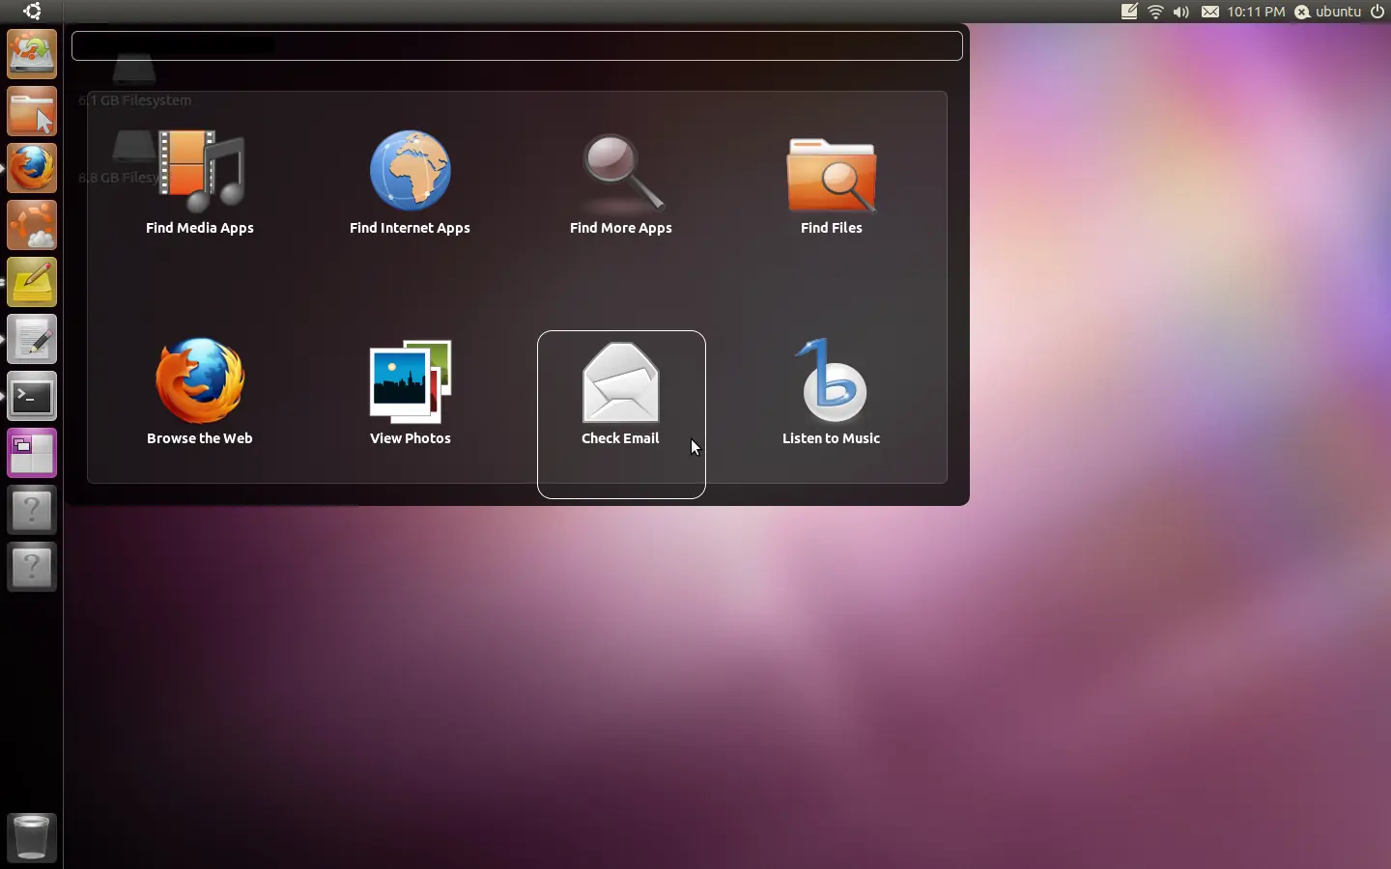Launch the Terminal from the launcher
The width and height of the screenshot is (1391, 869).
click(32, 397)
